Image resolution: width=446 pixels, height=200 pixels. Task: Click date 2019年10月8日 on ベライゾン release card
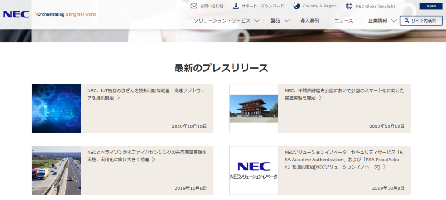pos(191,188)
